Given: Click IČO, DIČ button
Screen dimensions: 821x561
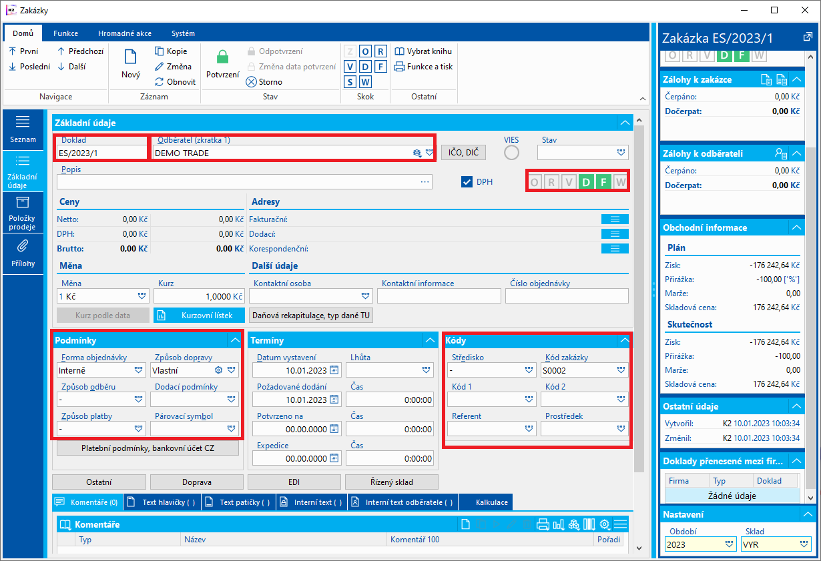Looking at the screenshot, I should (463, 153).
